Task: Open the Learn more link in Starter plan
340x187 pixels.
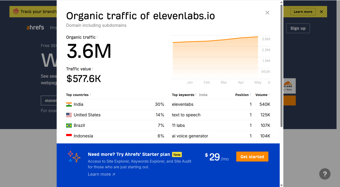Action: coord(101,174)
